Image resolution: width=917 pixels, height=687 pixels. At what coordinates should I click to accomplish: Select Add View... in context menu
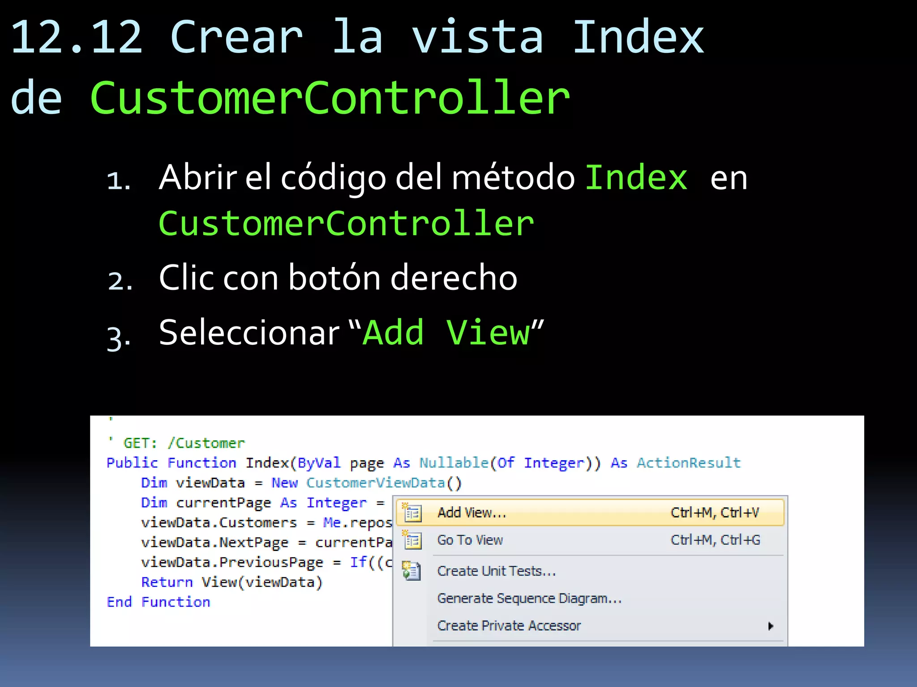pyautogui.click(x=472, y=513)
